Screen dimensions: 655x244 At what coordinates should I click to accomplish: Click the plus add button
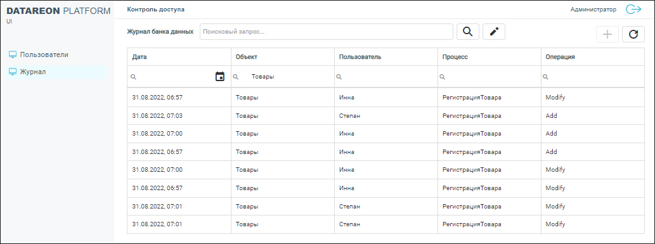(x=607, y=34)
